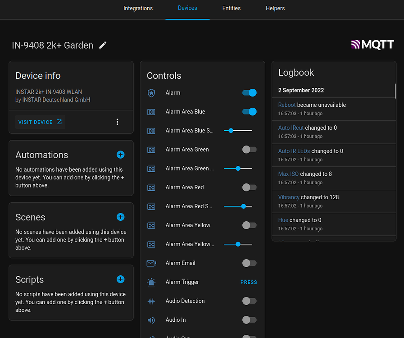Click the VISIT DEVICE button
Image resolution: width=404 pixels, height=338 pixels.
[x=40, y=122]
